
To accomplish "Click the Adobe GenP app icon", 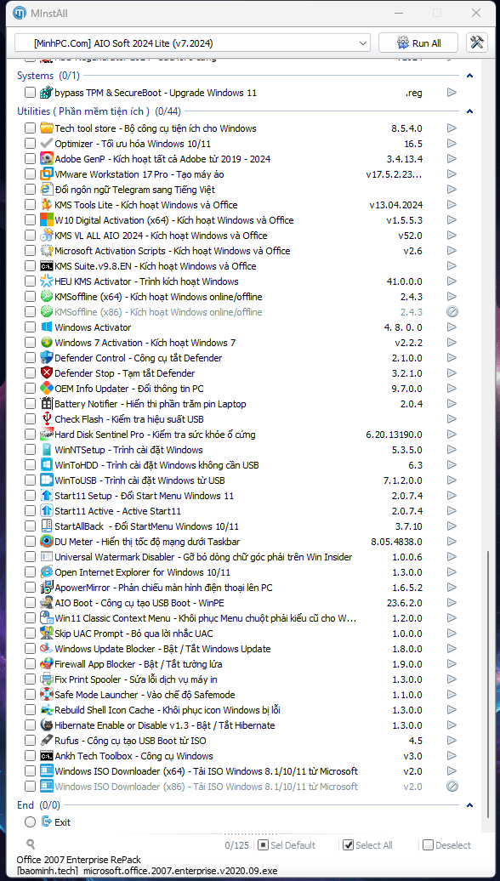I will pyautogui.click(x=47, y=159).
